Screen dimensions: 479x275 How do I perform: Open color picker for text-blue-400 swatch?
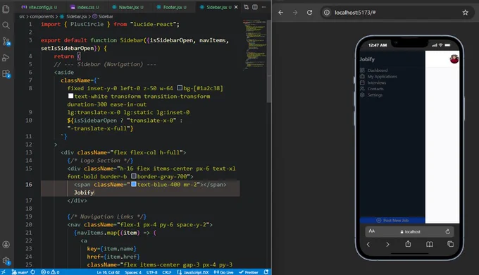tap(134, 184)
